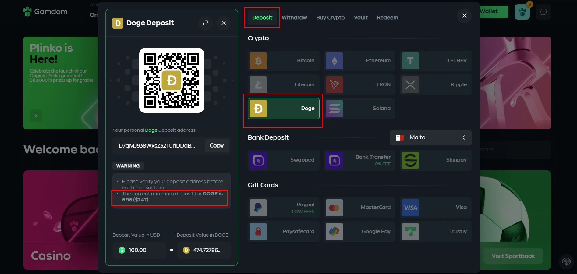Choose Solana as deposit currency
577x274 pixels.
tap(359, 109)
